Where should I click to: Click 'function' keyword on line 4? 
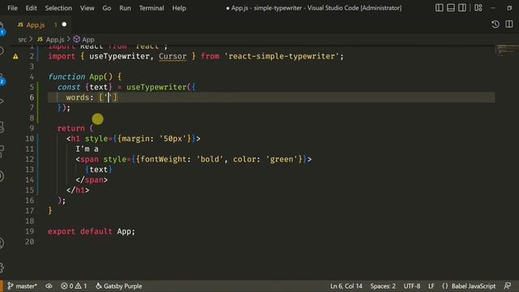point(66,77)
